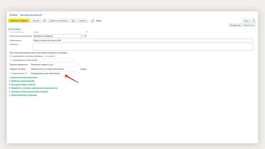Image resolution: width=265 pixels, height=149 pixels.
Task: Expand the Дополнительные реквизиты section
Action: (24, 77)
